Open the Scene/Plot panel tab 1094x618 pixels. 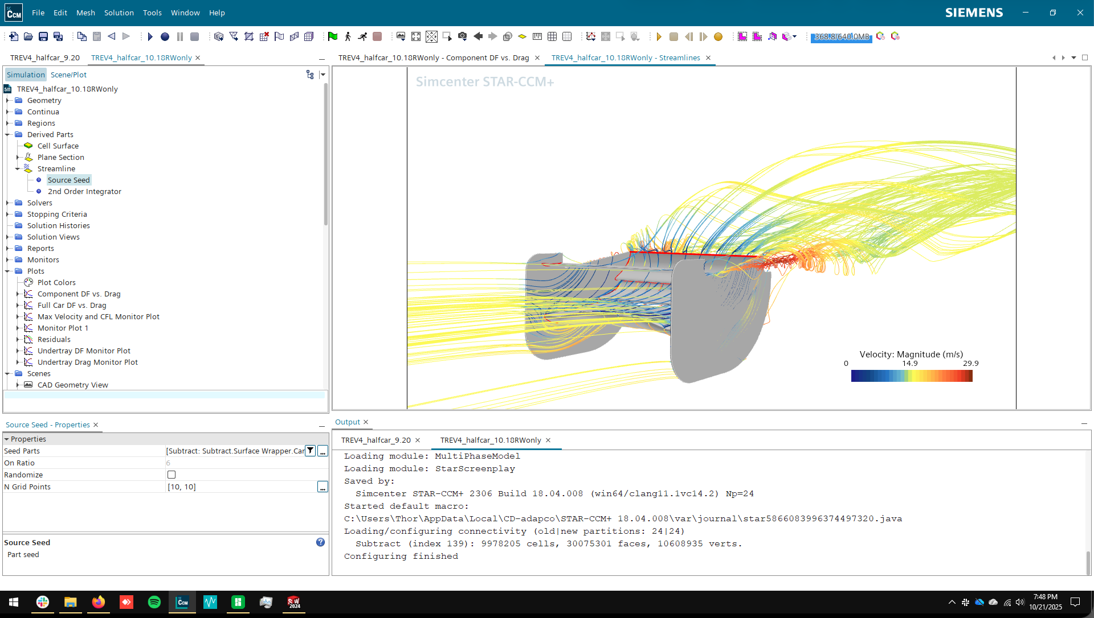[68, 75]
